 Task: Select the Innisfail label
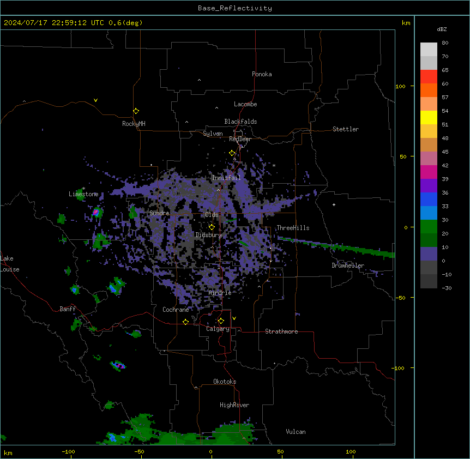(x=226, y=178)
